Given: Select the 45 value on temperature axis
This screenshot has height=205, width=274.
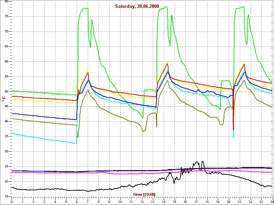Looking at the screenshot, I should pos(6,107).
